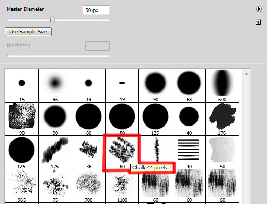This screenshot has height=204, width=267.
Task: Select the soft round 96 brush
Action: coord(55,85)
